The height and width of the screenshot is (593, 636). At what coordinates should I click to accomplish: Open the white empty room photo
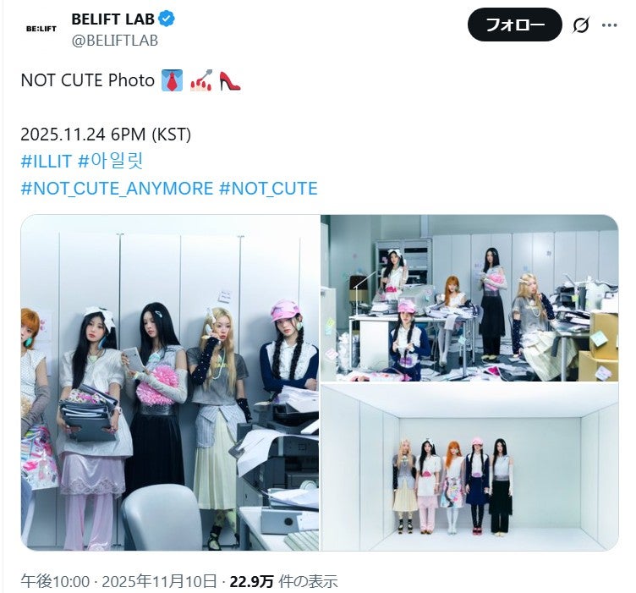(x=469, y=467)
